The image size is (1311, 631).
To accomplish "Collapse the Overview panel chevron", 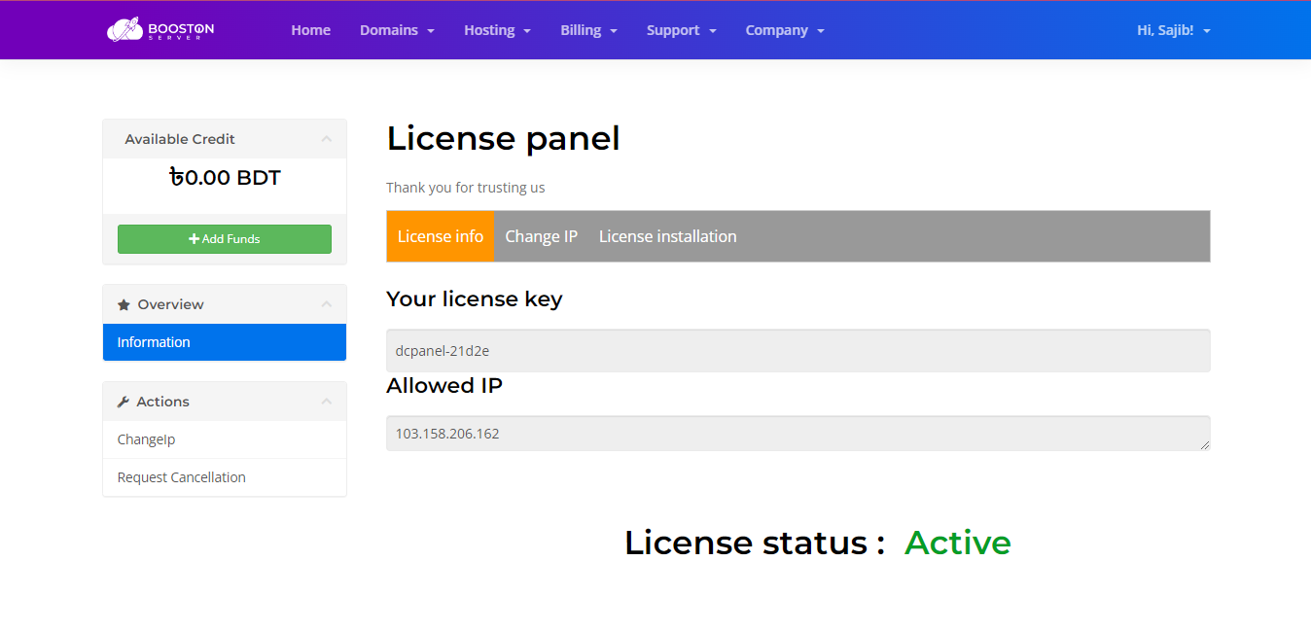I will point(326,304).
